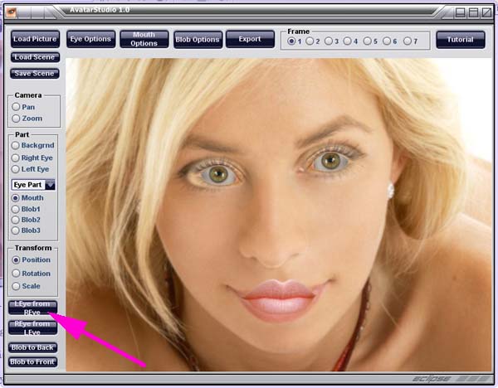498x388 pixels.
Task: Click Blob to Front button
Action: (x=32, y=362)
